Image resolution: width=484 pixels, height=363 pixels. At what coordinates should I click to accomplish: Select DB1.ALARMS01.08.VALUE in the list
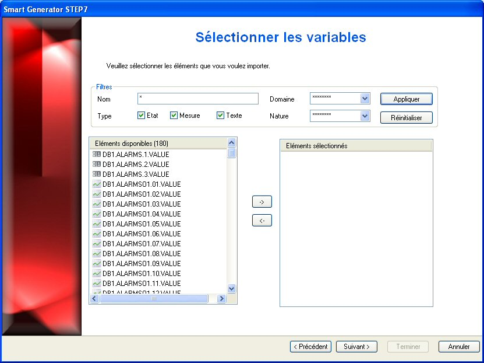tap(142, 253)
